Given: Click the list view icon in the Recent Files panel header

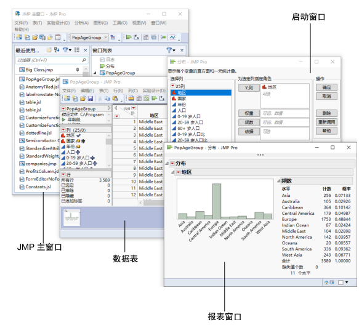Looking at the screenshot, I should (77, 50).
